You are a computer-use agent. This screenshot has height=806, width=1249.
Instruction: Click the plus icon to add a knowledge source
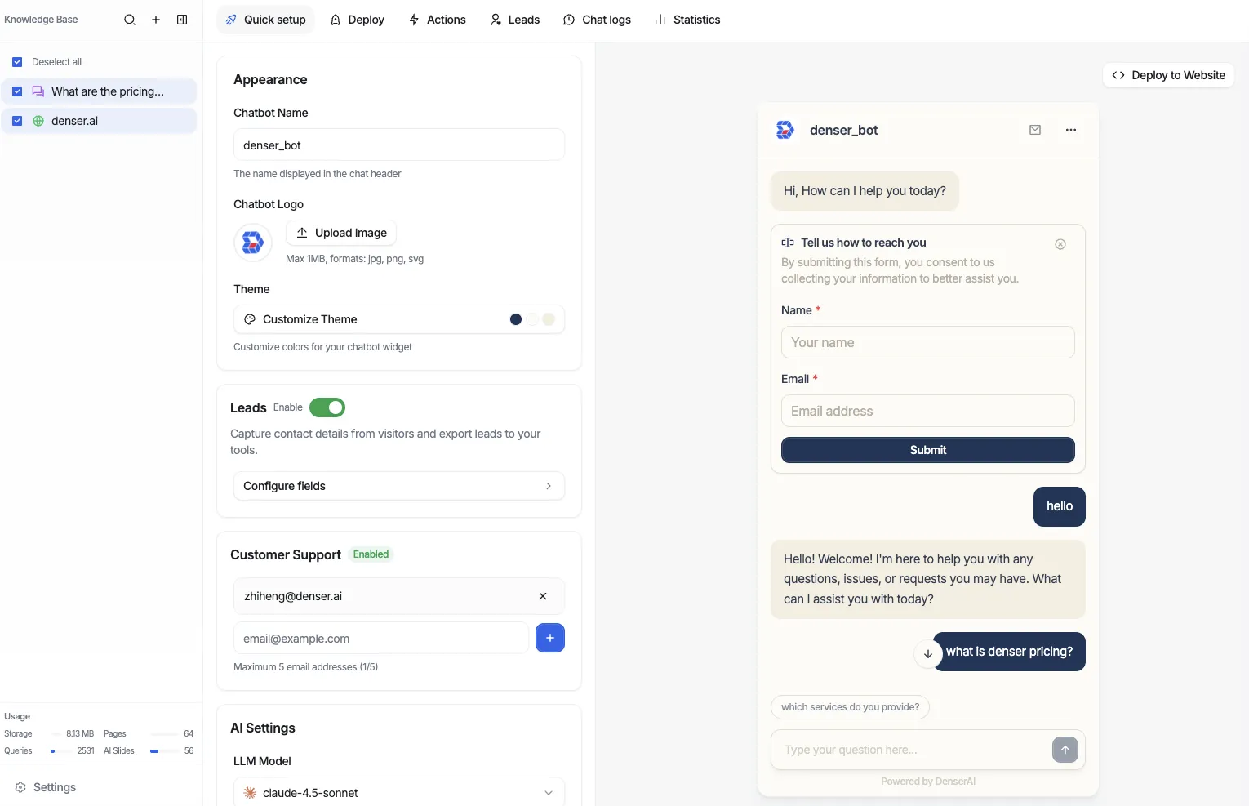156,20
